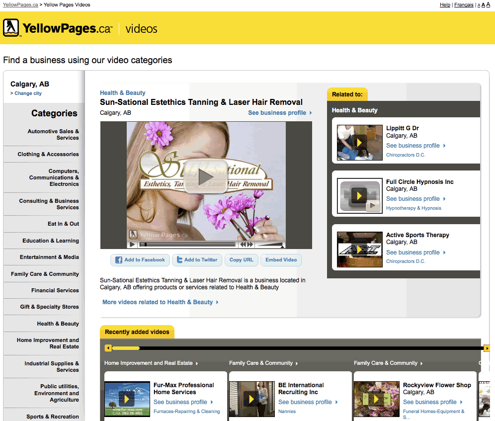
Task: Open Home Improvement and Real Estate carousel heading
Action: coord(151,363)
